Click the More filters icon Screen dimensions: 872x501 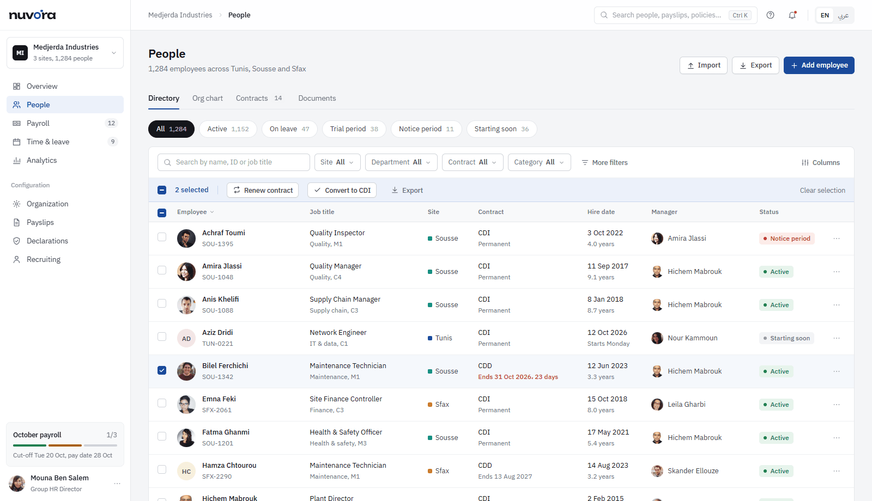[x=585, y=163]
